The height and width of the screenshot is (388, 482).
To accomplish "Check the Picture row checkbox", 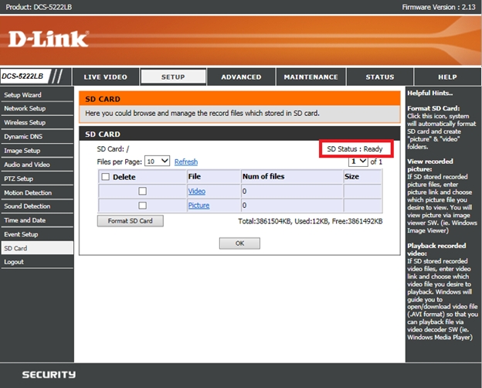I will coord(142,206).
